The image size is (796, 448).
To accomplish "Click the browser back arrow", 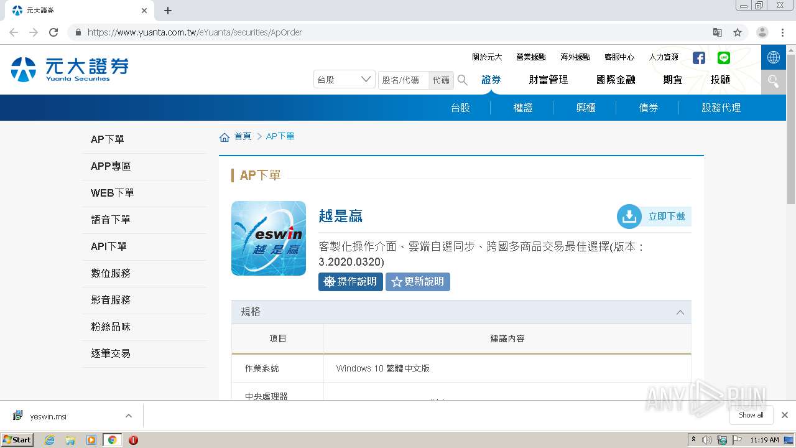I will [14, 32].
